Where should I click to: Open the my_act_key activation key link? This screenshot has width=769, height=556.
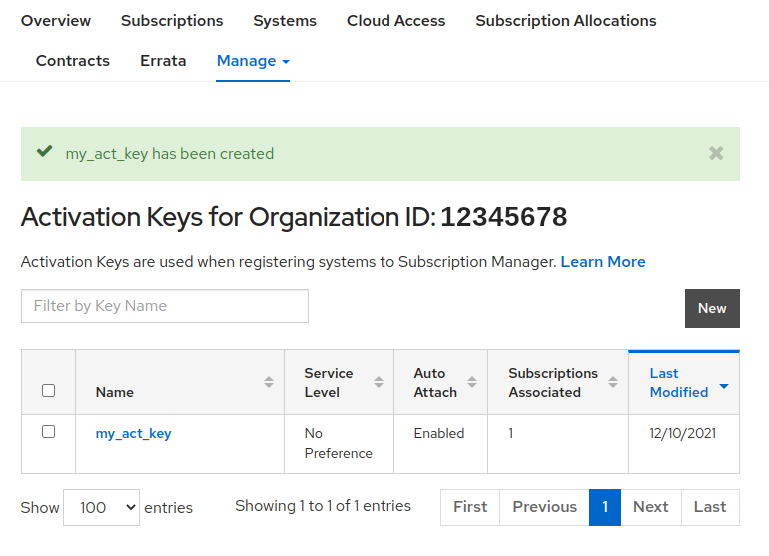[133, 433]
